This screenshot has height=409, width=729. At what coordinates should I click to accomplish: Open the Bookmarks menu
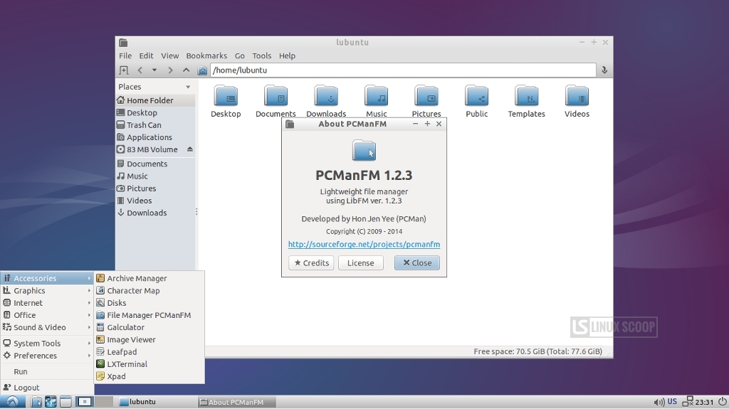[206, 55]
